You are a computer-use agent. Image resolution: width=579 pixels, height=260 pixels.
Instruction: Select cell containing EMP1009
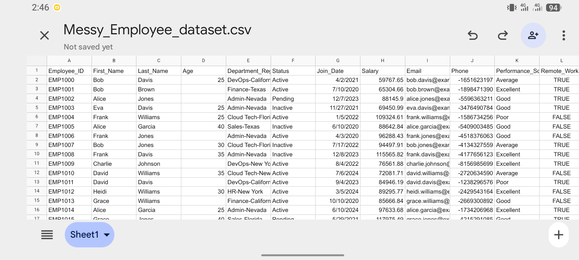click(x=69, y=164)
